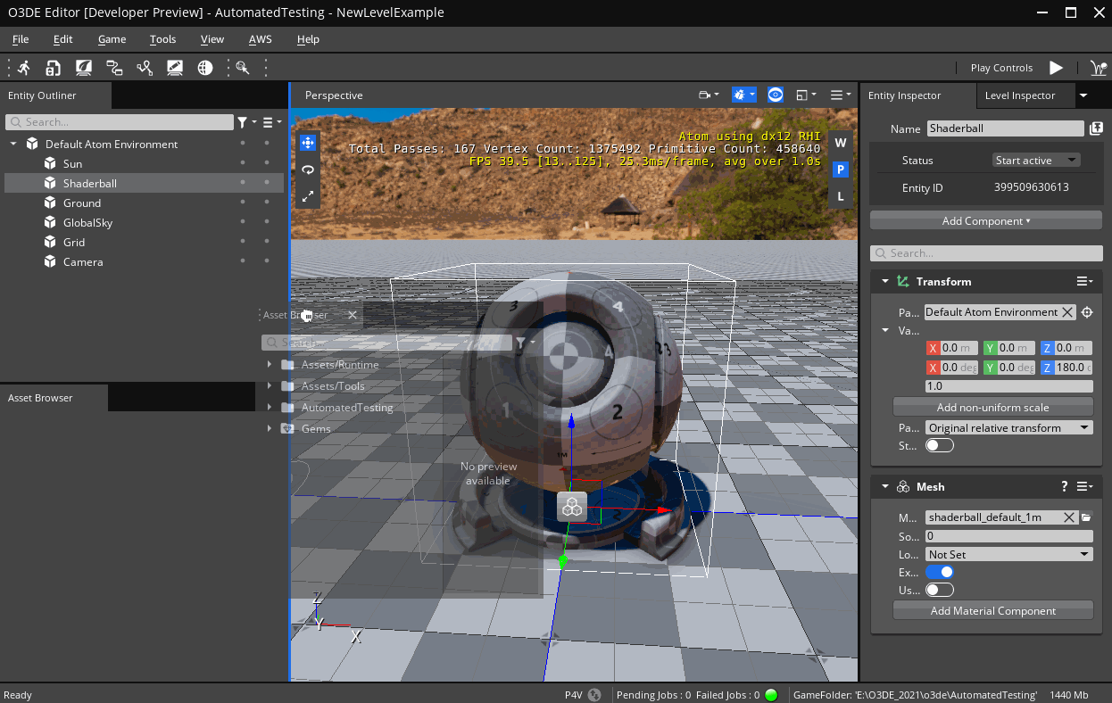Click the Add Material Component button
Viewport: 1112px width, 703px height.
(992, 610)
